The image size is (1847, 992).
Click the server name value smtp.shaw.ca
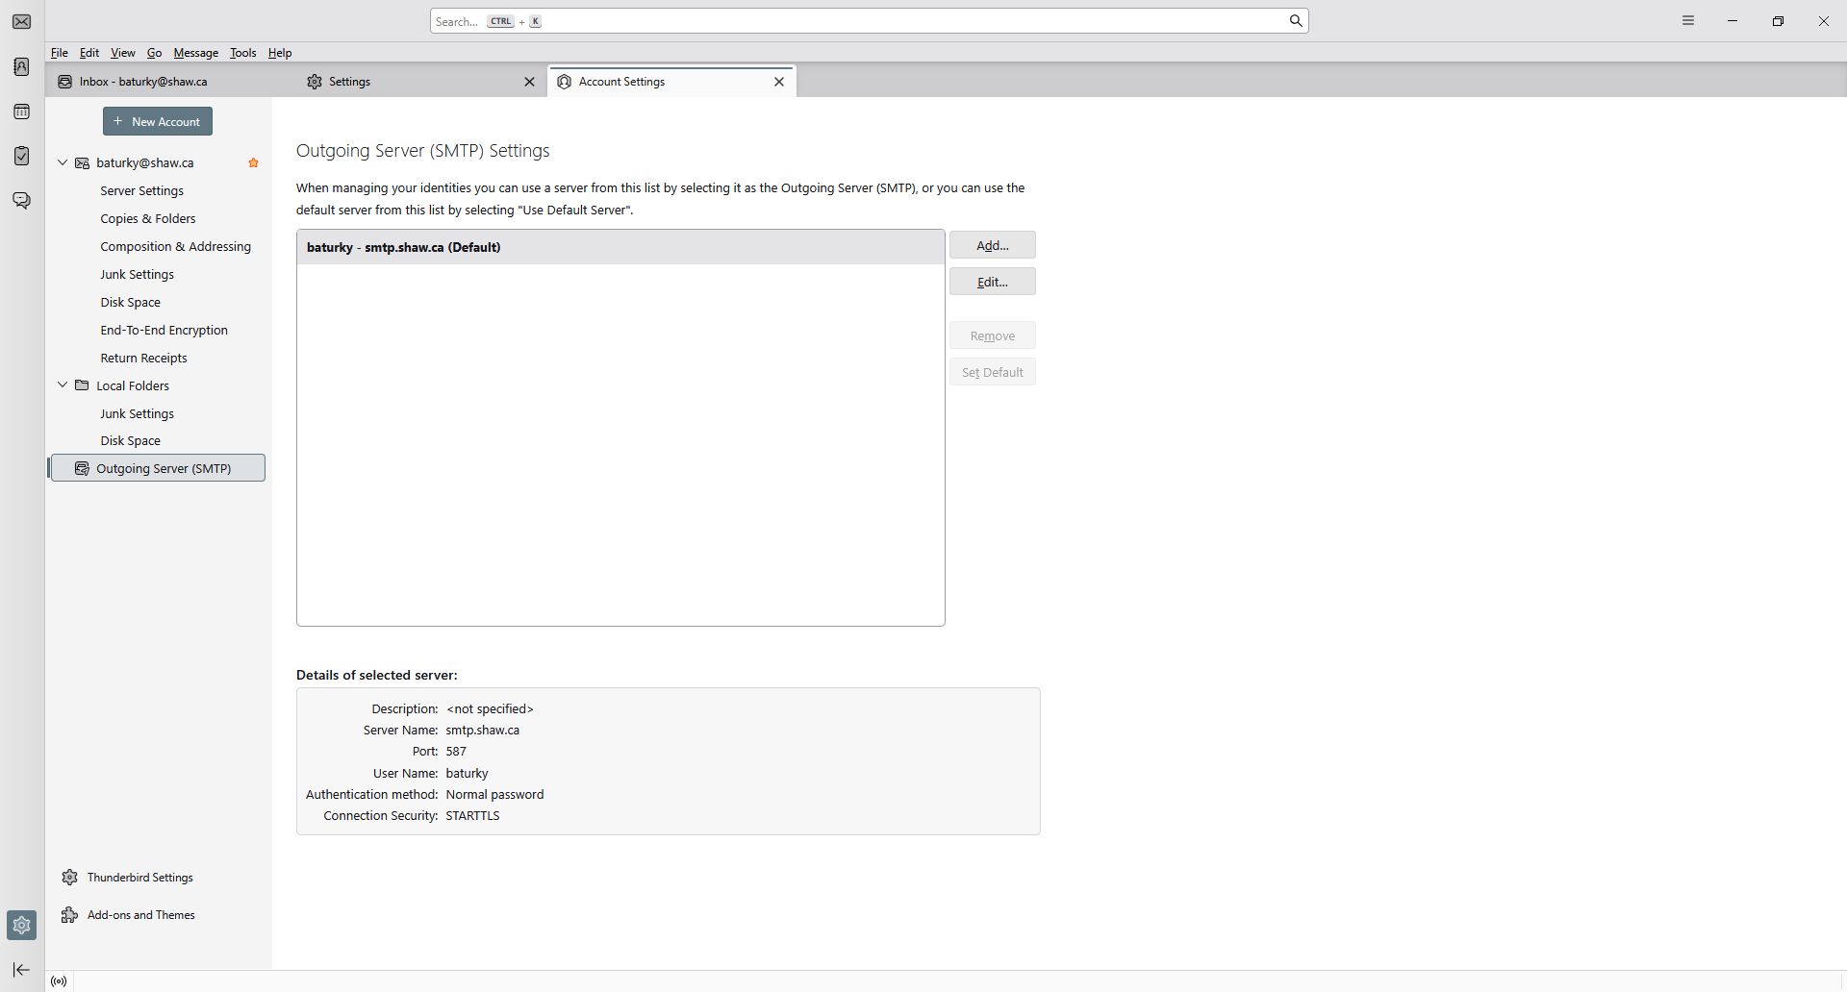point(483,731)
